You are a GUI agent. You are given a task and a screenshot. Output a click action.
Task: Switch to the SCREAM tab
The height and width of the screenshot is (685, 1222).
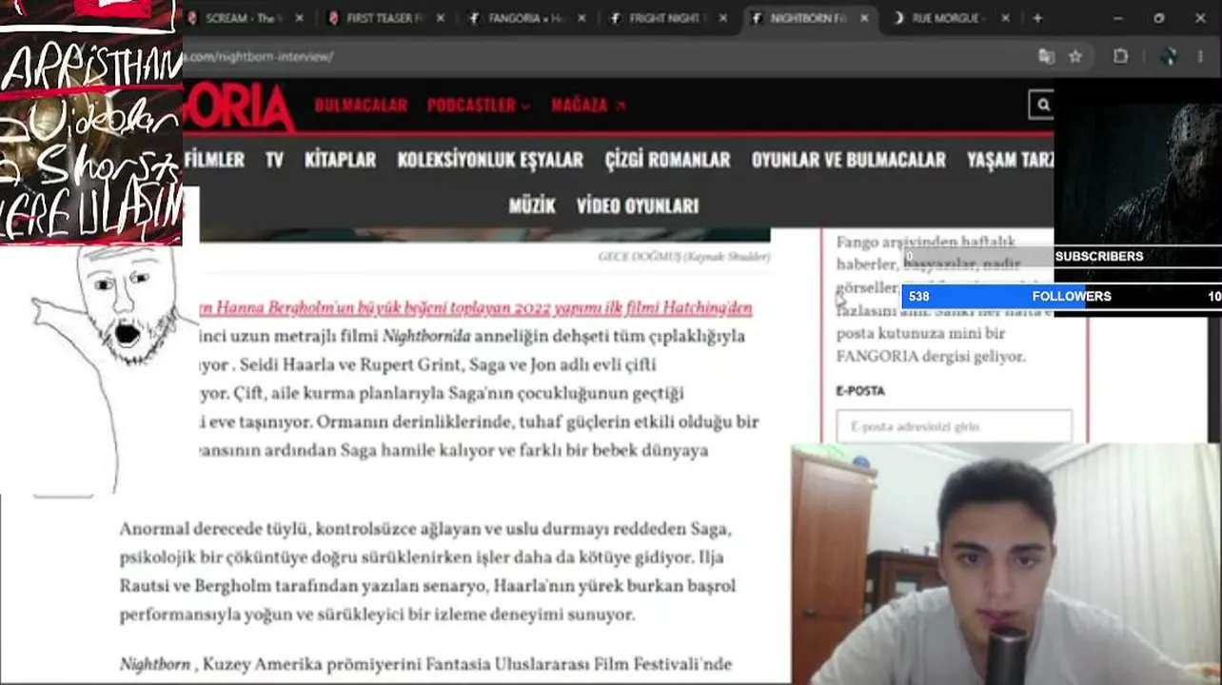pos(246,18)
